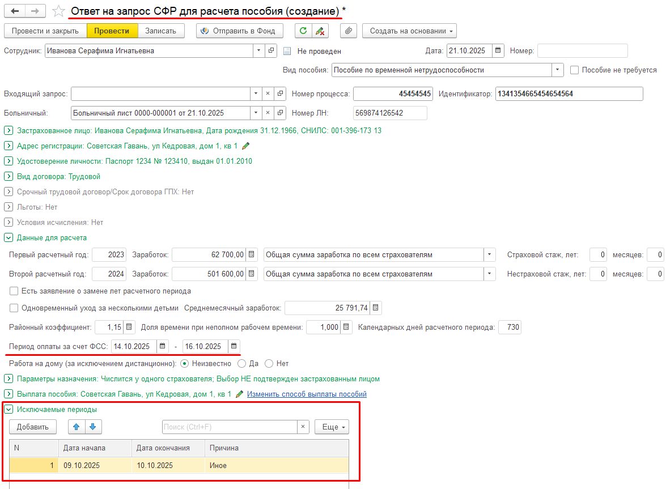Check Есть заявление о замене лет расчетного периода
The width and height of the screenshot is (666, 489).
click(14, 291)
